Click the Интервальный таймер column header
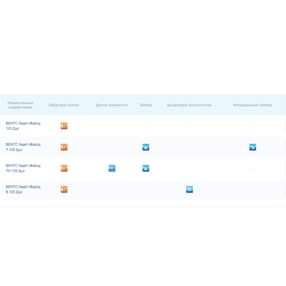 tap(253, 105)
